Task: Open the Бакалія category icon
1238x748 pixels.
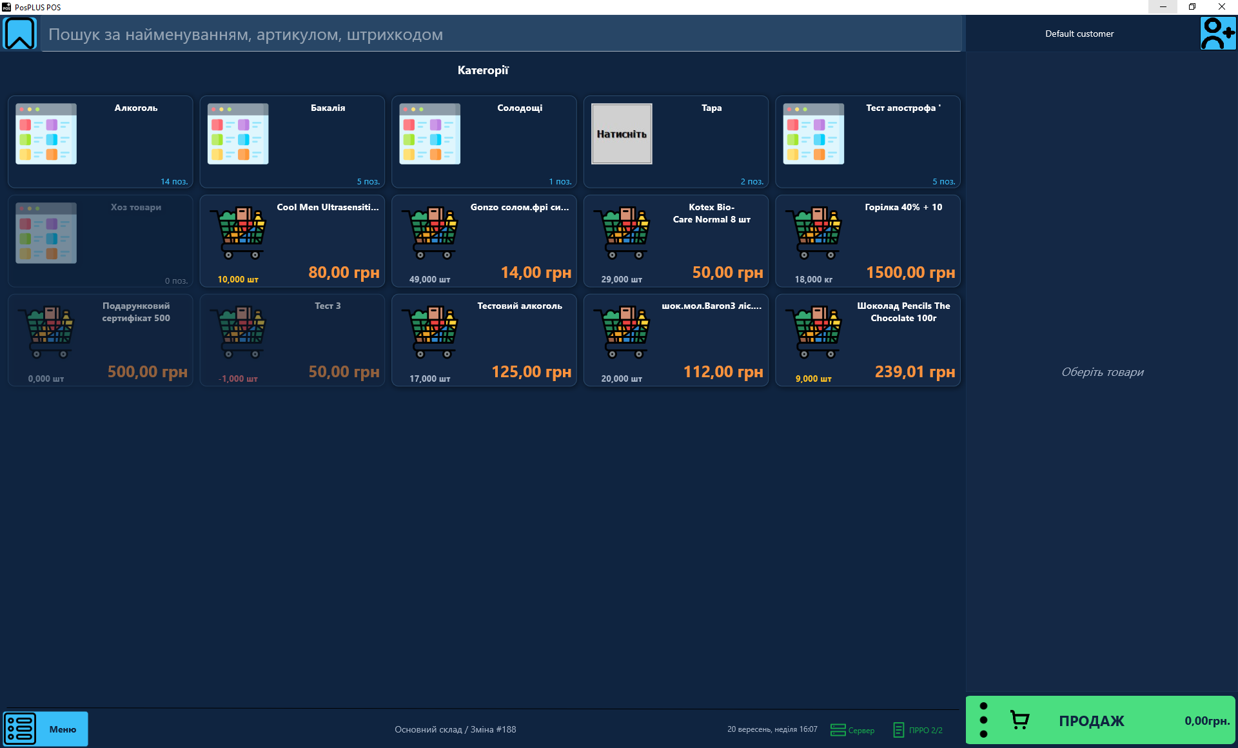Action: (238, 134)
